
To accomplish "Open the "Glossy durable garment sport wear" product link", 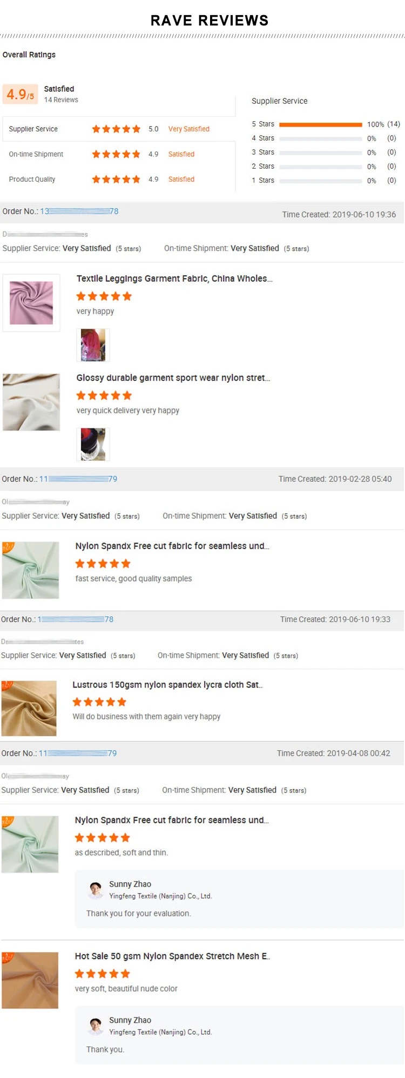I will [x=173, y=378].
